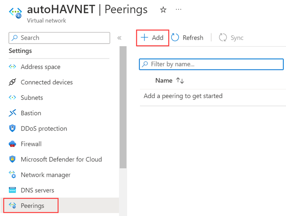
Task: Focus the Filter by name field
Action: pyautogui.click(x=211, y=64)
